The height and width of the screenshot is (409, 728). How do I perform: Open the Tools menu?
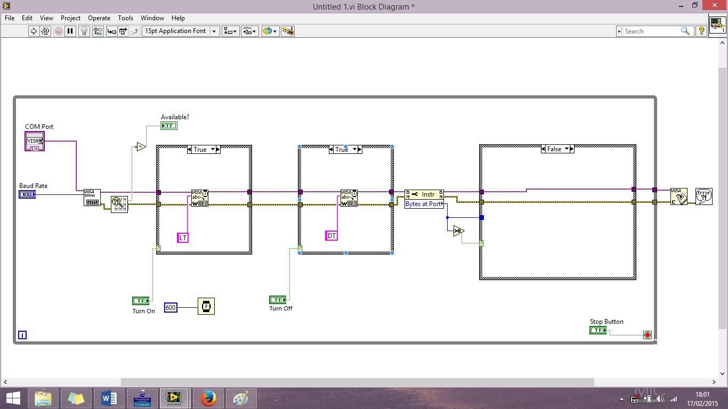(125, 18)
